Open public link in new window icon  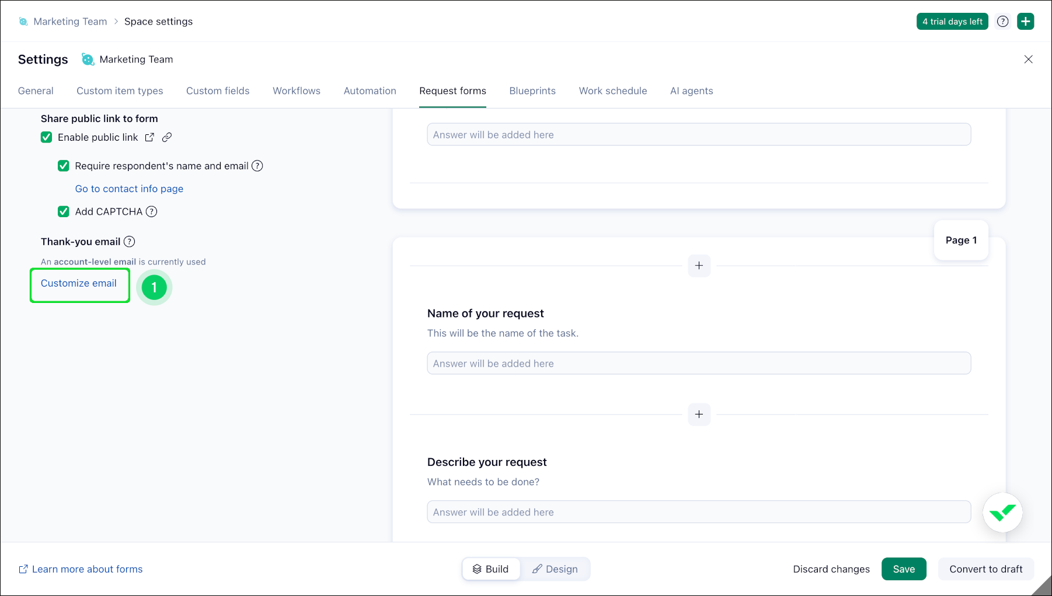(x=150, y=137)
